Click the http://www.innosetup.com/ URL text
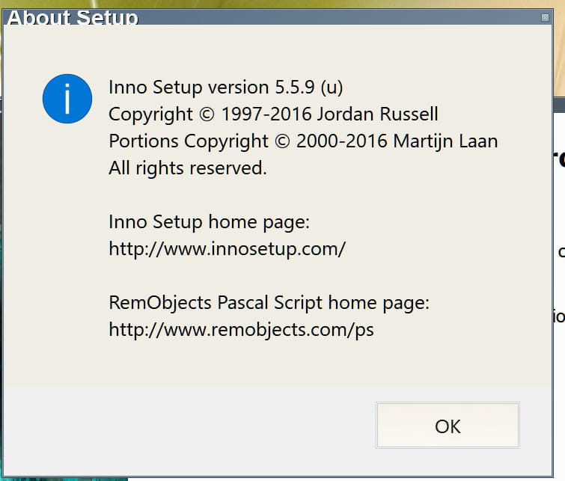Screen dimensions: 565x481 click(x=227, y=248)
